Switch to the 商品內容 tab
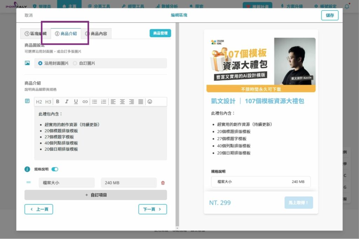 click(x=96, y=34)
